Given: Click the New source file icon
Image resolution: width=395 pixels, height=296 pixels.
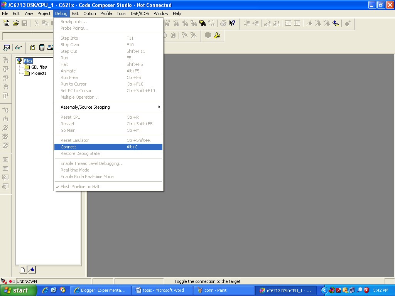Looking at the screenshot, I should pos(7,24).
